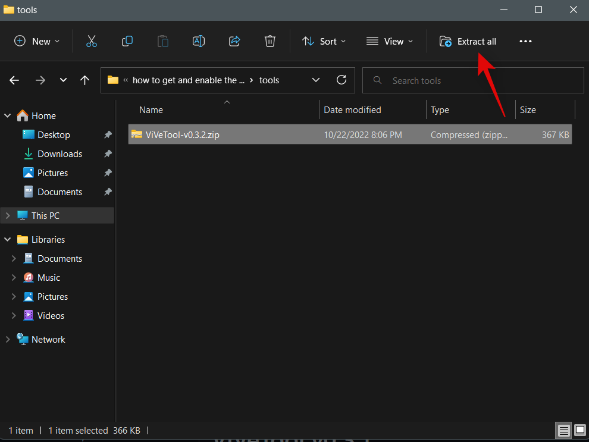Open the View menu
Viewport: 589px width, 442px height.
click(390, 41)
